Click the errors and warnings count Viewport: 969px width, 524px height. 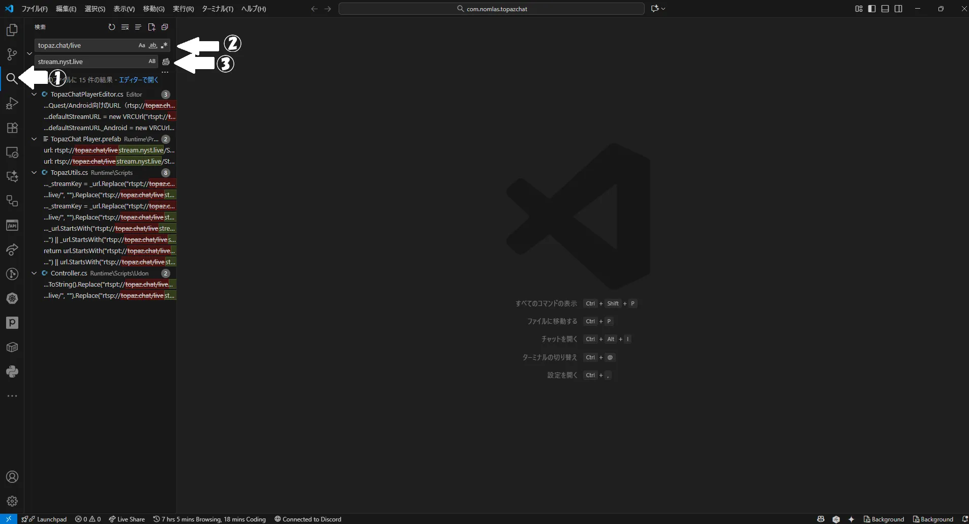tap(88, 519)
